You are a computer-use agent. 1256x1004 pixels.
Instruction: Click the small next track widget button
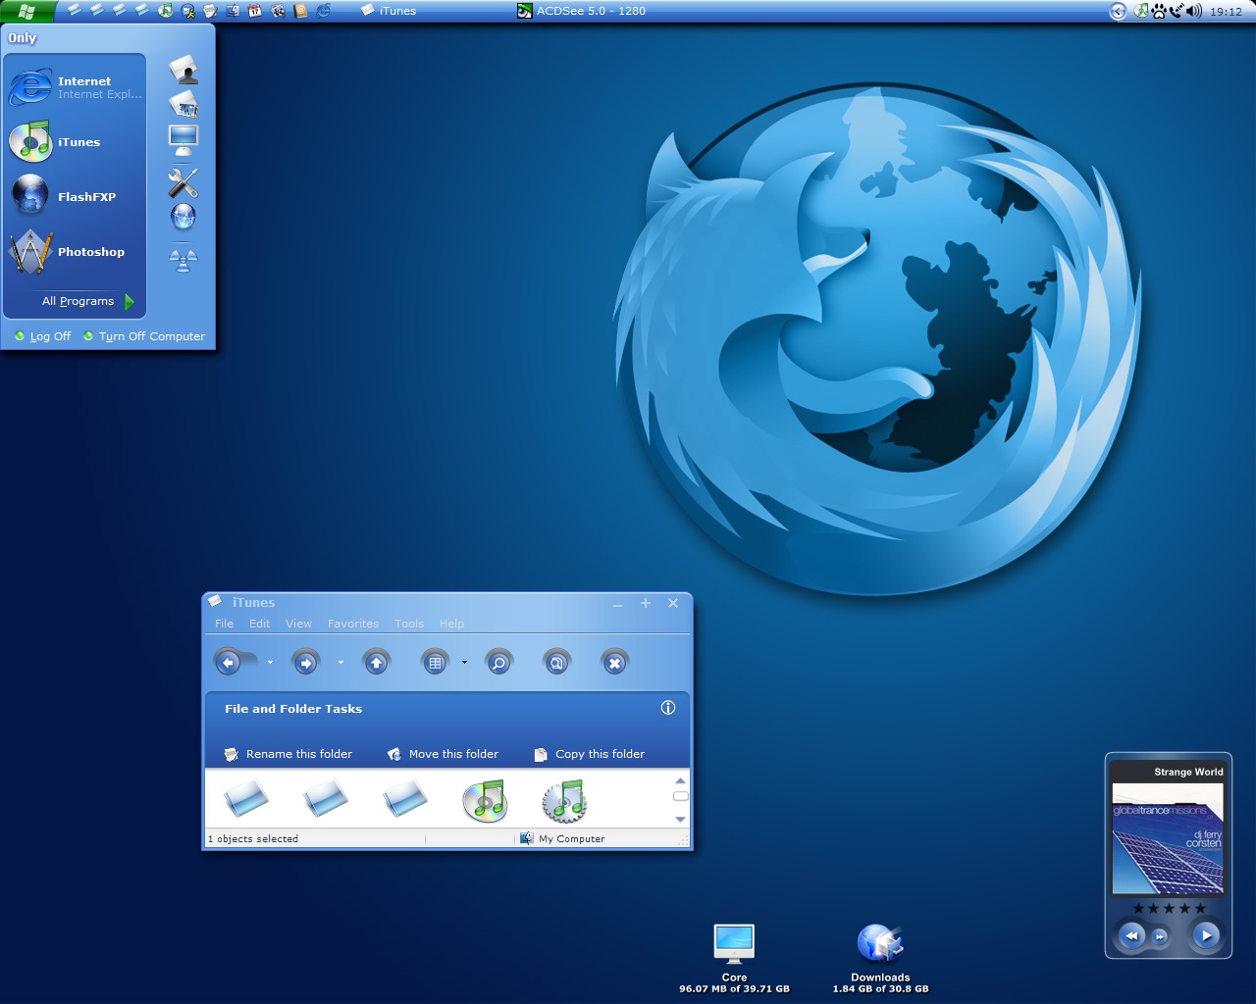[1160, 936]
